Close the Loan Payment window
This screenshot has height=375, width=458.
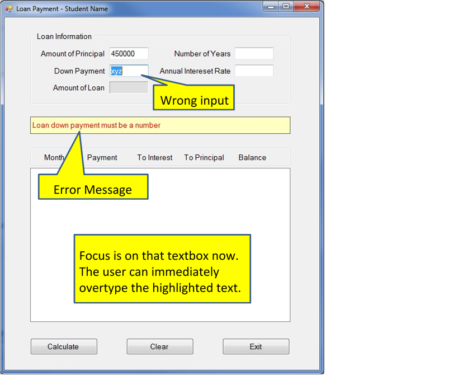pos(306,6)
